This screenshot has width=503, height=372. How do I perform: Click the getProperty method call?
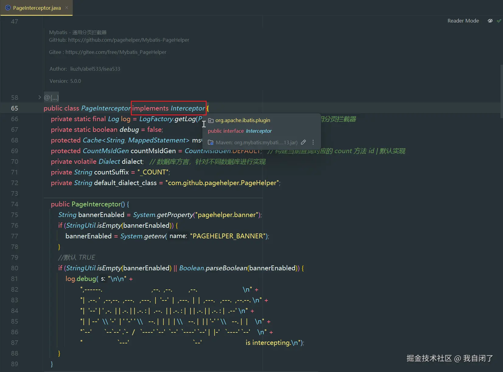tap(175, 215)
